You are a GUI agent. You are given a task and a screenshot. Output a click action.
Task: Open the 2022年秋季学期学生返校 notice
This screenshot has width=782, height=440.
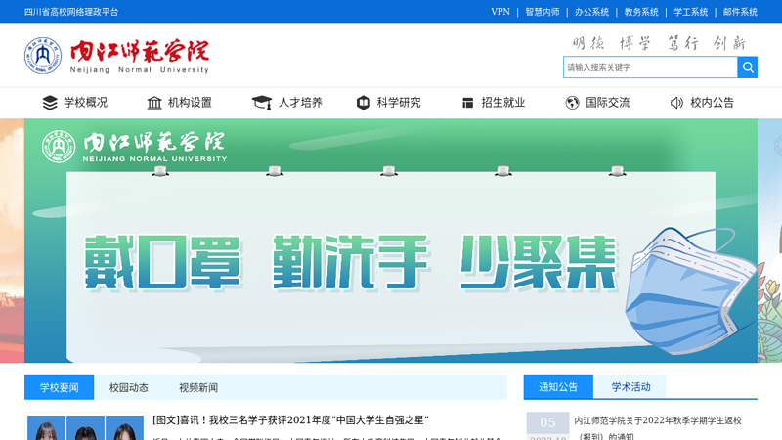658,427
